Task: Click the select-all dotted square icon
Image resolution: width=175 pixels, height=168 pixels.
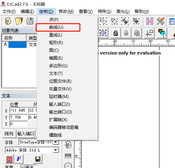Action: tap(103, 33)
